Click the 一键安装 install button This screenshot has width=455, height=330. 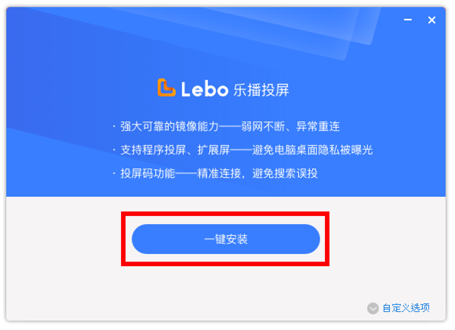point(225,239)
